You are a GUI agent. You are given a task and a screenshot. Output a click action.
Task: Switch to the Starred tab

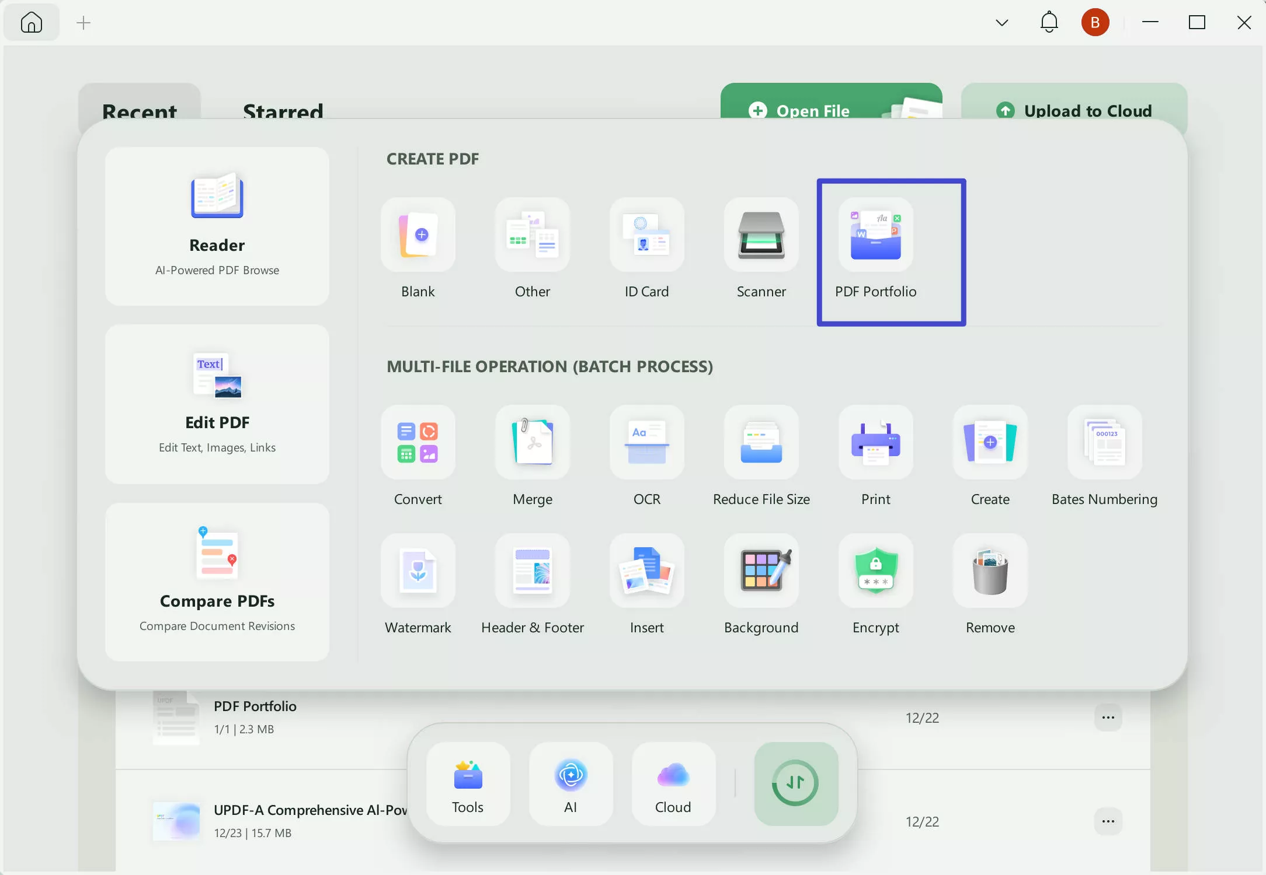(x=283, y=112)
